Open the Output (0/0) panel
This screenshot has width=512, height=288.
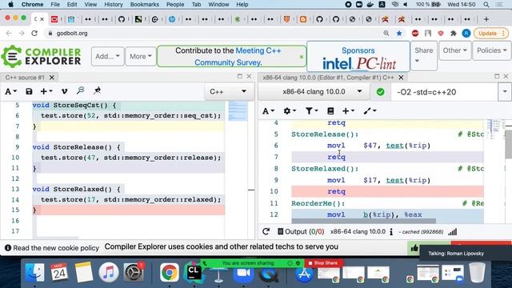301,231
